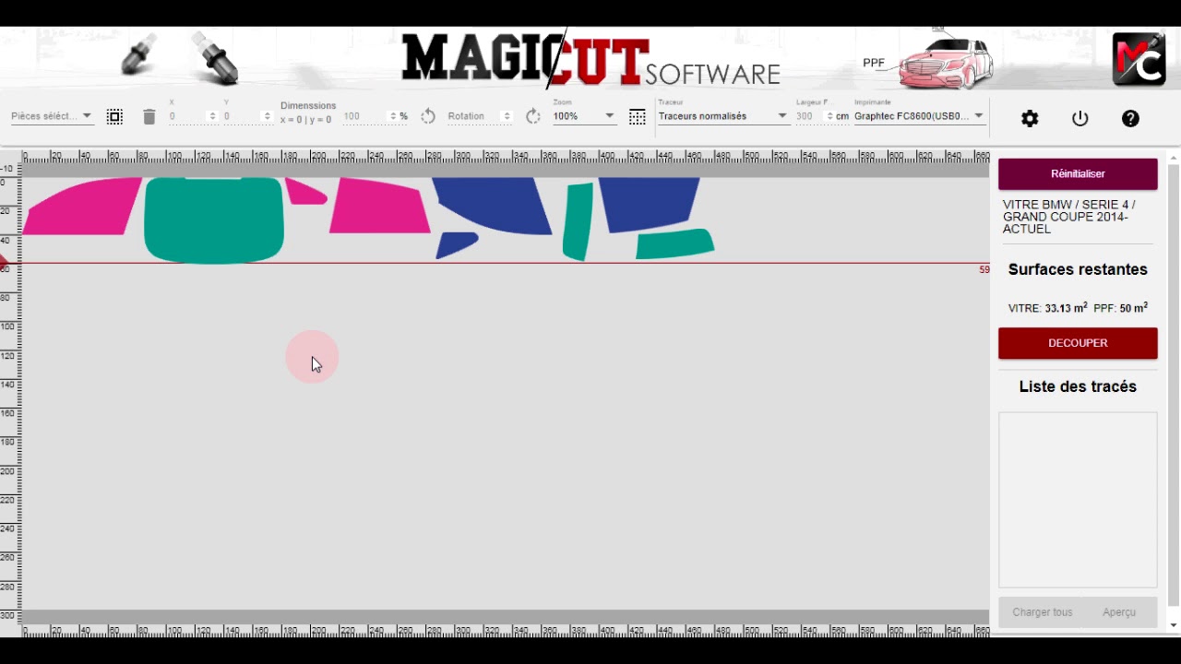This screenshot has width=1181, height=664.
Task: Open settings with the gear icon
Action: (x=1030, y=118)
